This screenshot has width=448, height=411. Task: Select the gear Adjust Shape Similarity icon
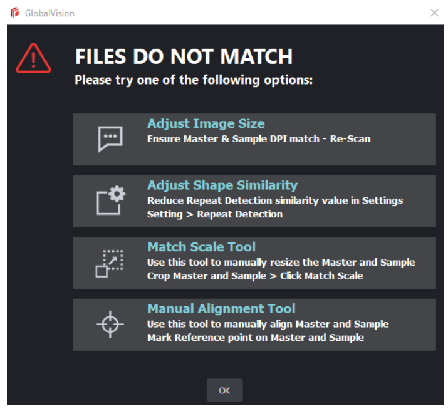tap(110, 200)
